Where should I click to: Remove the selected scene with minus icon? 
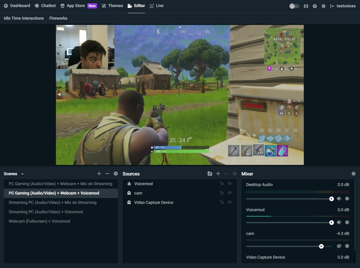tap(107, 174)
